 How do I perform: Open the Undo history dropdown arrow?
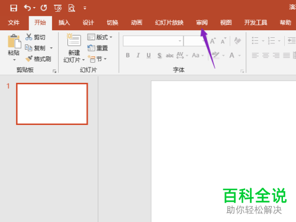pyautogui.click(x=34, y=8)
